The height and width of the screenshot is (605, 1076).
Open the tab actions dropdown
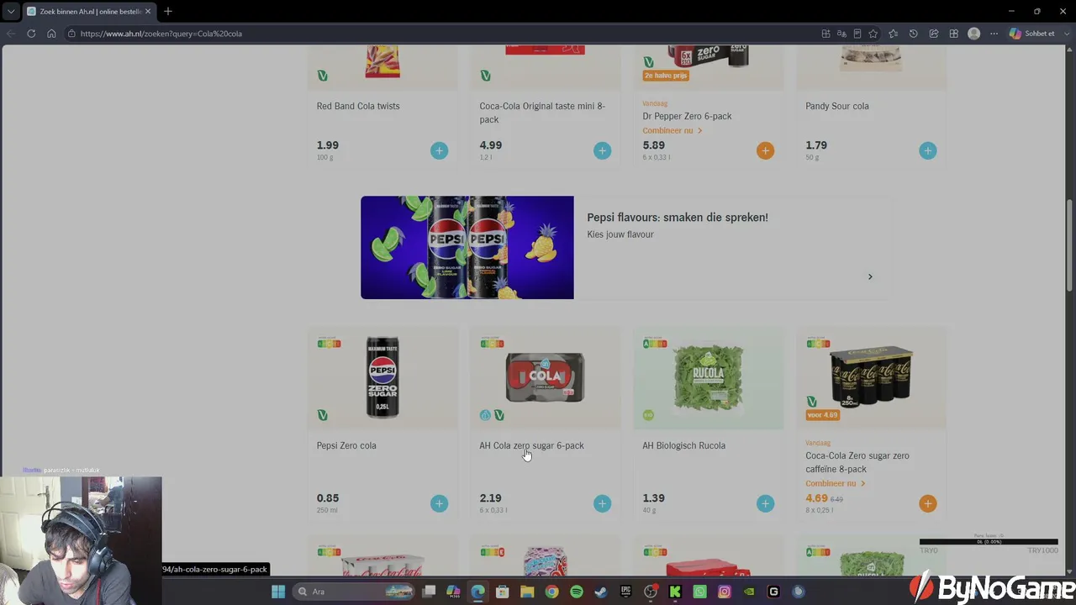click(11, 11)
